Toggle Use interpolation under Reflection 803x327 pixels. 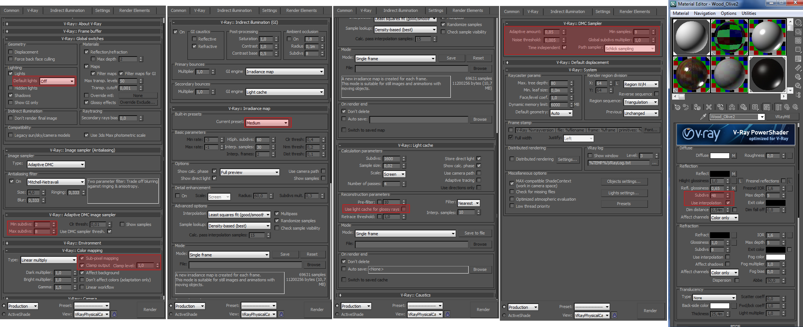[728, 203]
